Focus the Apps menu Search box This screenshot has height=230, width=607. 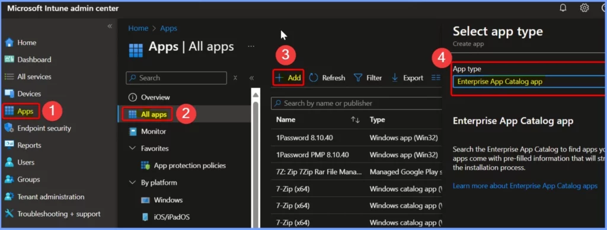click(x=176, y=78)
